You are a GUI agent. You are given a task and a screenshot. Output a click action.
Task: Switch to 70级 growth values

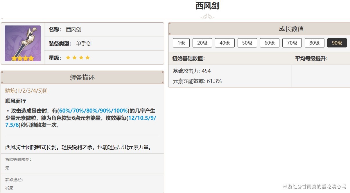(292, 43)
